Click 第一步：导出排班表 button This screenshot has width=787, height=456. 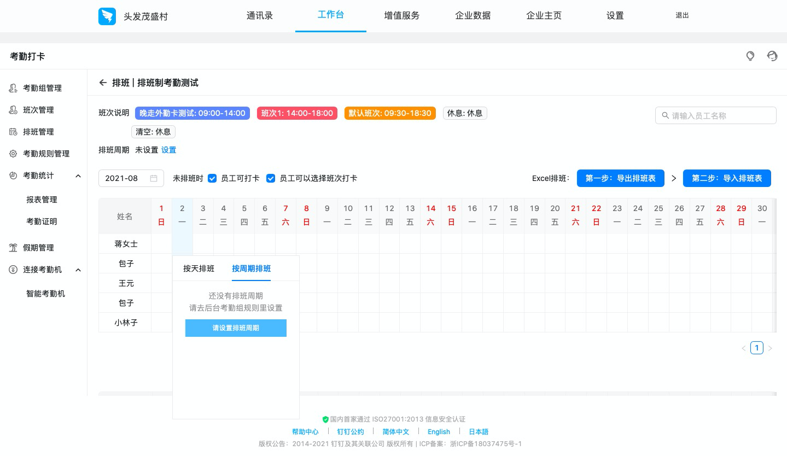620,178
